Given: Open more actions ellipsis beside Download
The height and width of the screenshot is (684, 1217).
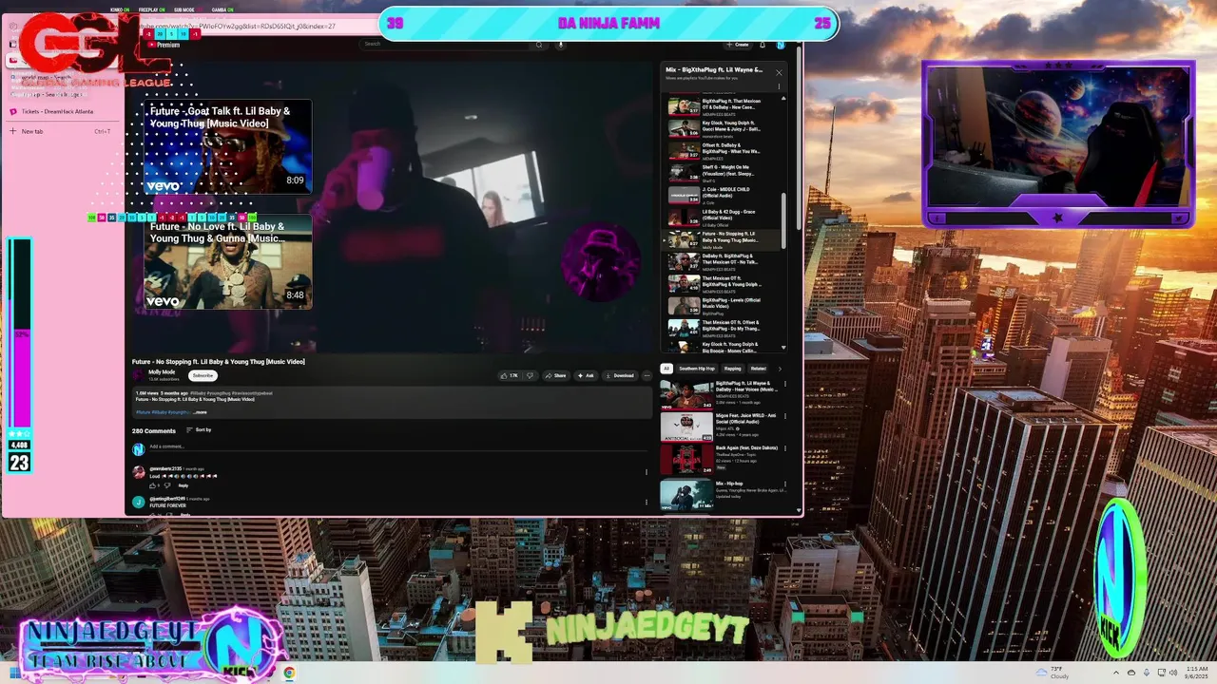Looking at the screenshot, I should click(647, 375).
